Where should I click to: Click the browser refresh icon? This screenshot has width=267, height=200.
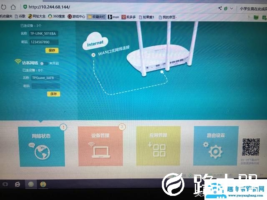click(3, 7)
